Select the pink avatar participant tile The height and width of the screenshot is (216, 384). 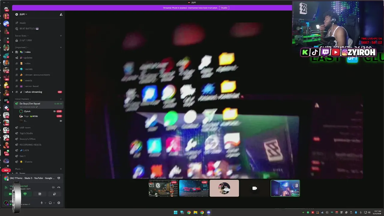coord(224,188)
